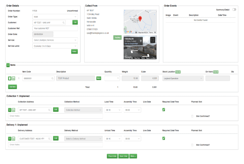Delete item row 1 using the trash icon
The width and height of the screenshot is (244, 164).
(x=10, y=78)
